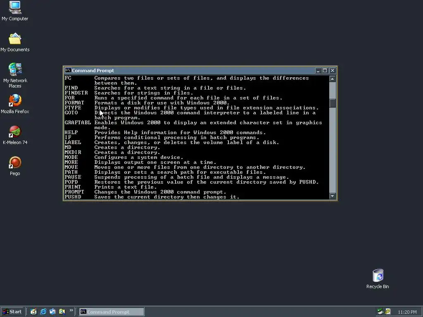The height and width of the screenshot is (317, 423).
Task: Click scrollbar track below the thumb
Action: pyautogui.click(x=333, y=150)
